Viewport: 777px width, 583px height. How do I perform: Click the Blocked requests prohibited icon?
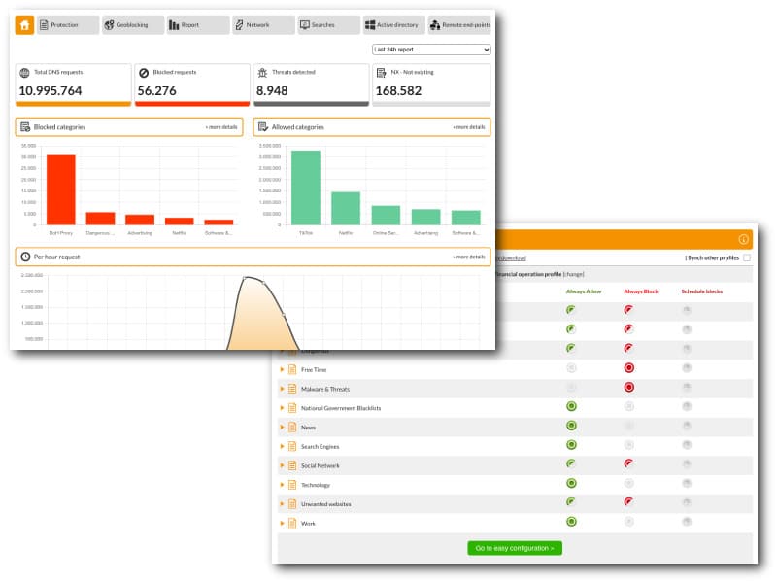144,73
